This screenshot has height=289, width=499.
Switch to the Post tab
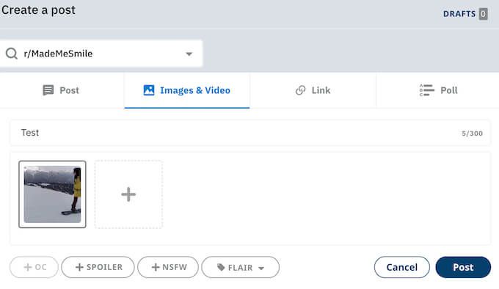coord(62,90)
